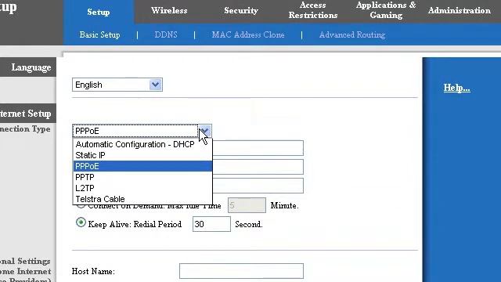Click the connection type dropdown arrow
The width and height of the screenshot is (501, 282).
[205, 131]
